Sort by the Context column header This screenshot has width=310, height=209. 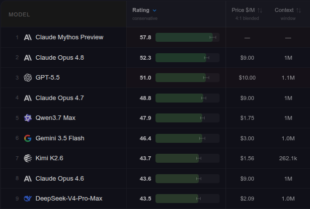[x=284, y=10]
